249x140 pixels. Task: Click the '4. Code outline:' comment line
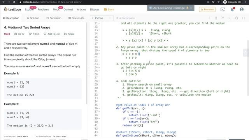[128, 81]
